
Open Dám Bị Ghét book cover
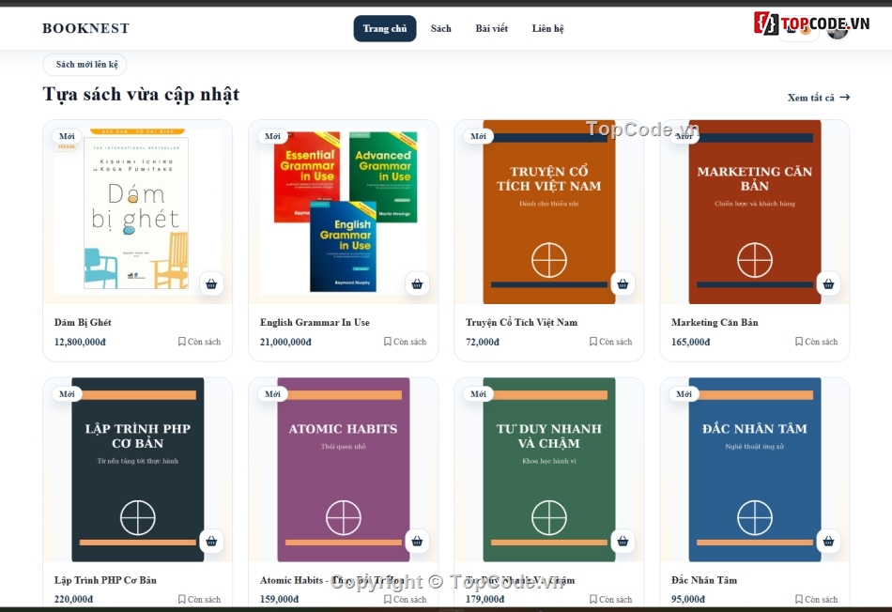click(x=136, y=209)
